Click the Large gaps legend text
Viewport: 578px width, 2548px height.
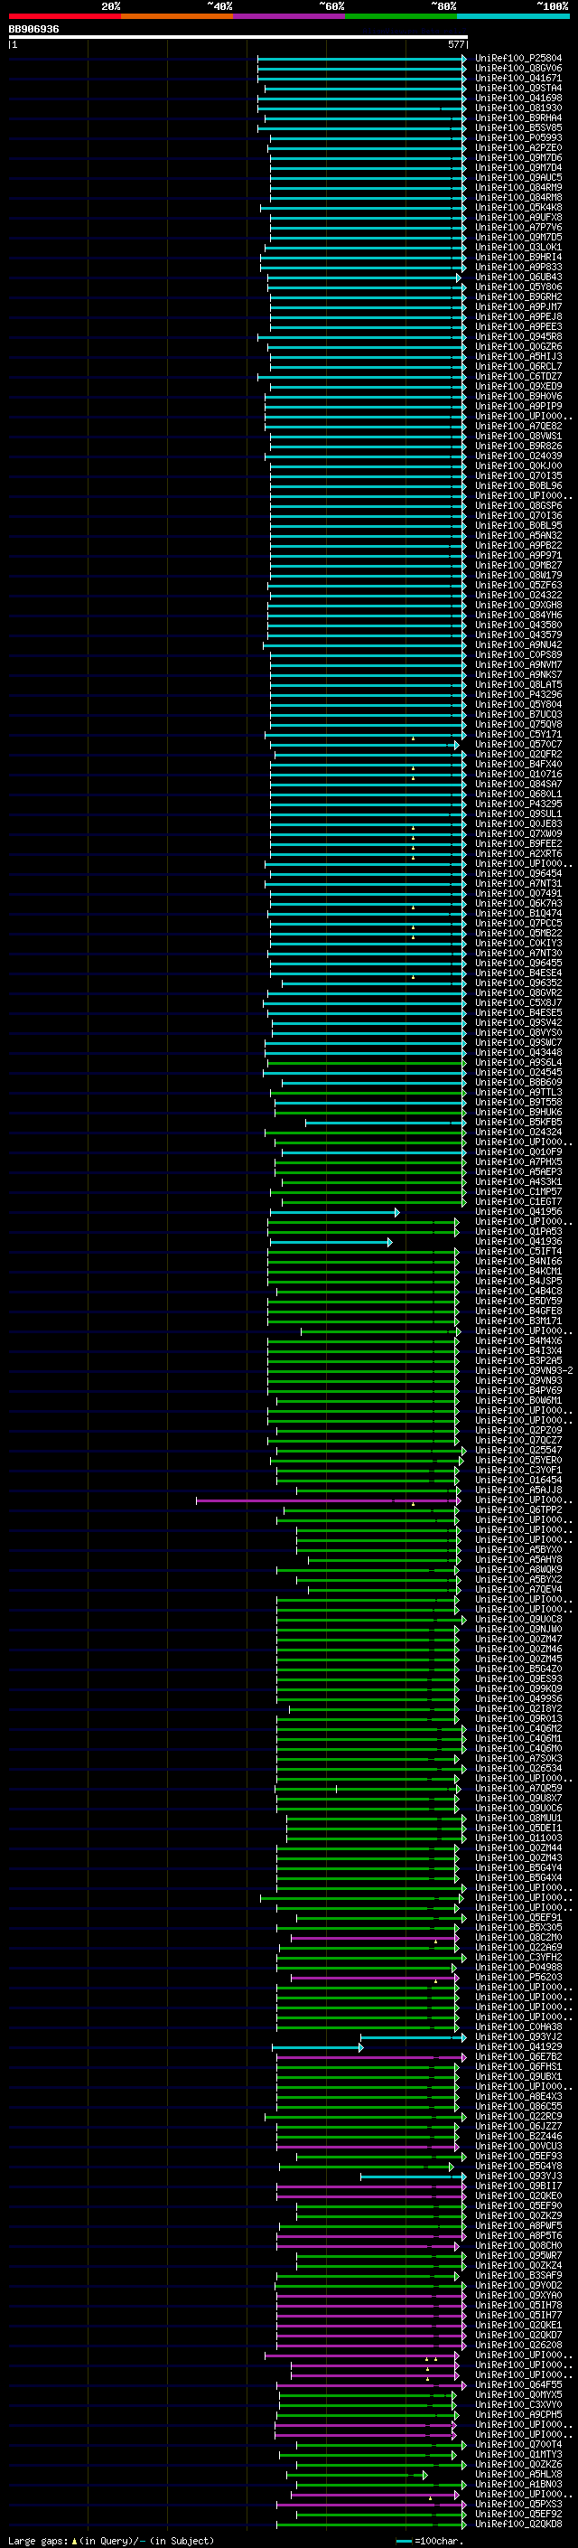click(111, 2540)
